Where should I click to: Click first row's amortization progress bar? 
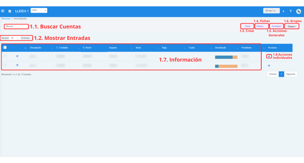click(x=226, y=57)
